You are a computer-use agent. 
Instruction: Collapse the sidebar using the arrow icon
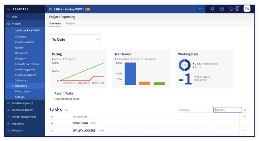coord(45,9)
